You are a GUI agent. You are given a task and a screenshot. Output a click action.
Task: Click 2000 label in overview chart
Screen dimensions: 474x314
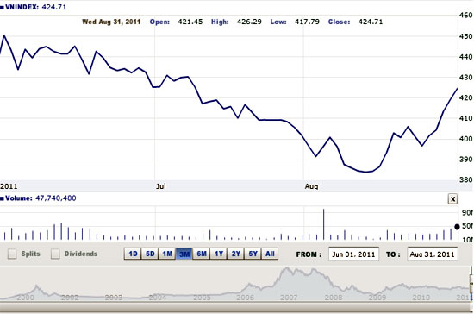pyautogui.click(x=25, y=298)
